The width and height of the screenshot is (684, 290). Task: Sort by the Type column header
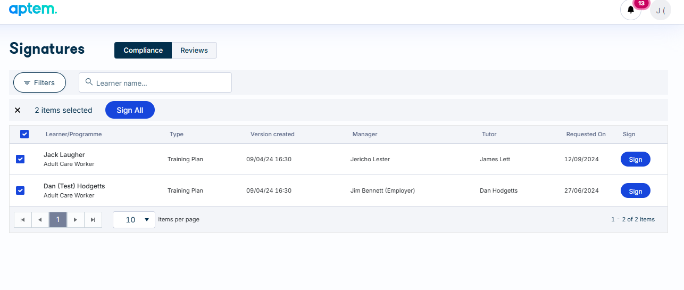pos(177,134)
